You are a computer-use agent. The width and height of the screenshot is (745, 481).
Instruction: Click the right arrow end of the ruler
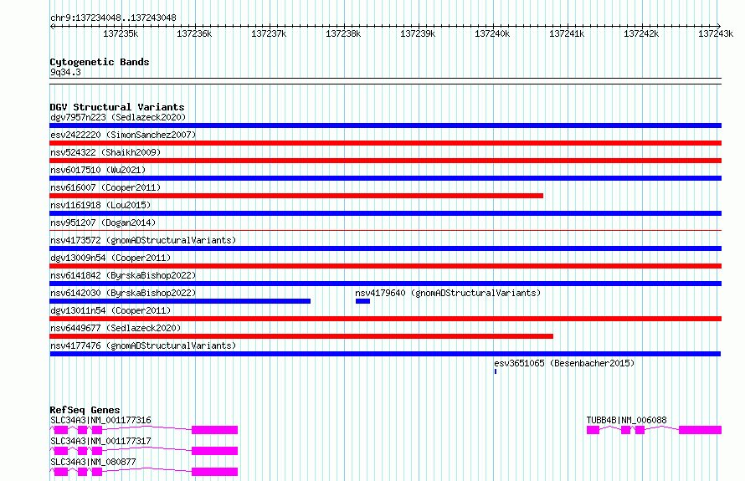point(719,26)
